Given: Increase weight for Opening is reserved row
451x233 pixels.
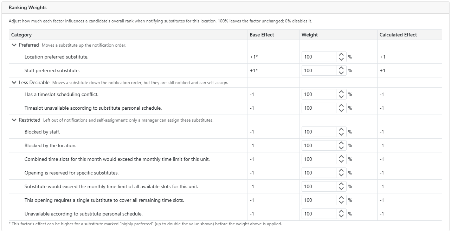Looking at the screenshot, I should point(341,171).
